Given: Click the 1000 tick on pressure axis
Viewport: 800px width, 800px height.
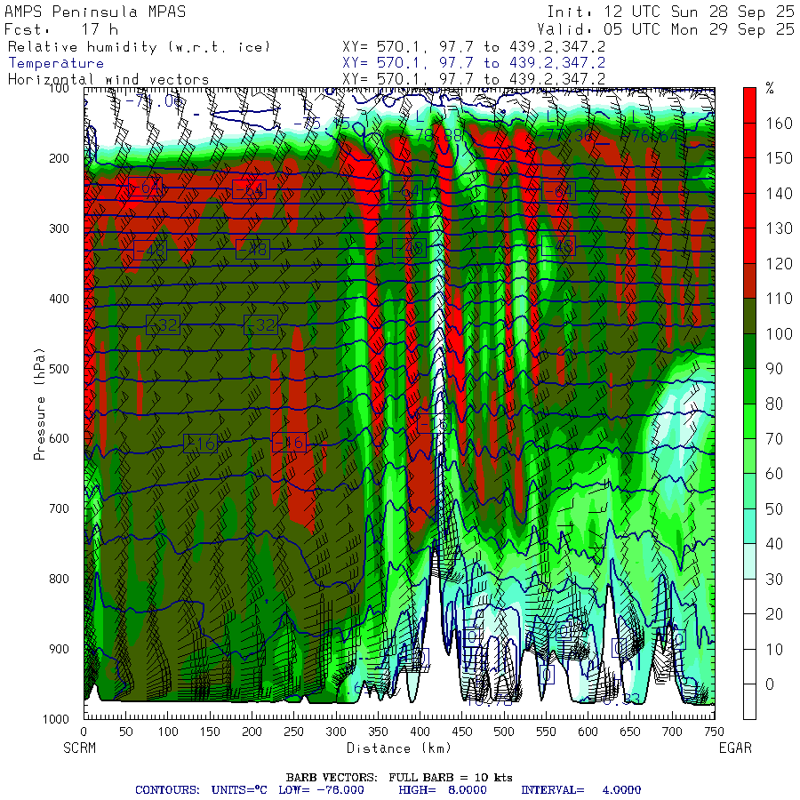Looking at the screenshot, I should [56, 719].
